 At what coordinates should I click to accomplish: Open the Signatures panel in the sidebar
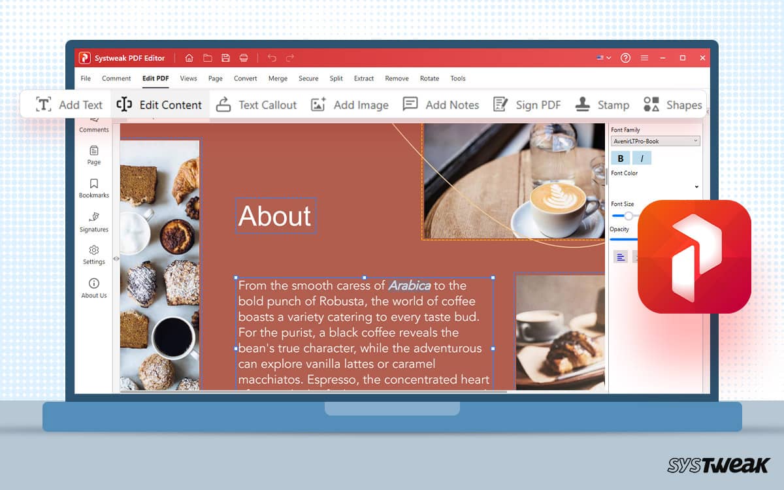[x=93, y=222]
